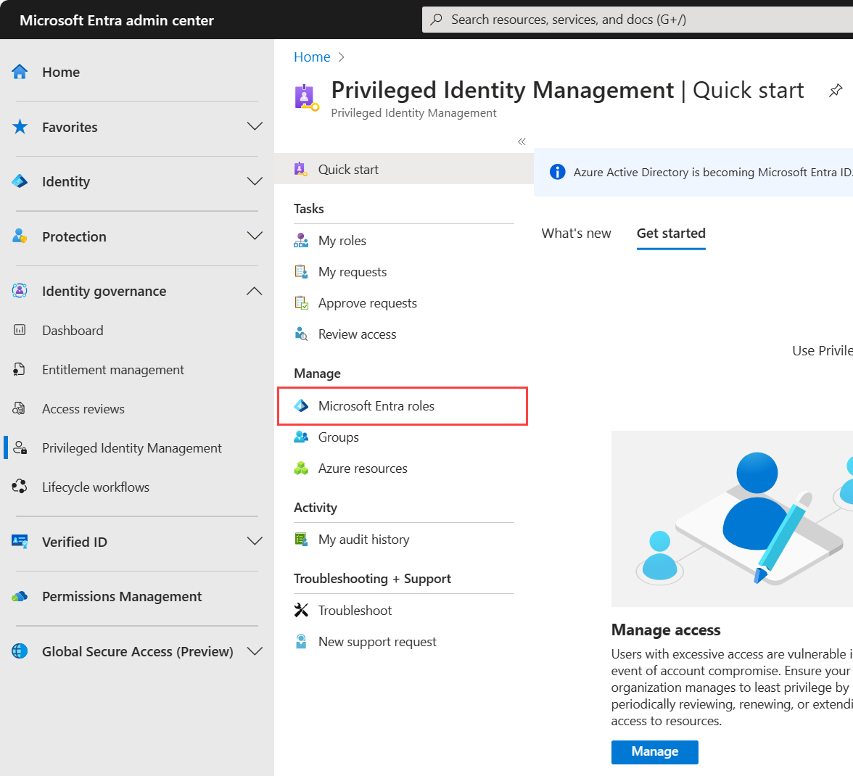This screenshot has width=853, height=776.
Task: Open Access reviews in the sidebar
Action: point(83,409)
